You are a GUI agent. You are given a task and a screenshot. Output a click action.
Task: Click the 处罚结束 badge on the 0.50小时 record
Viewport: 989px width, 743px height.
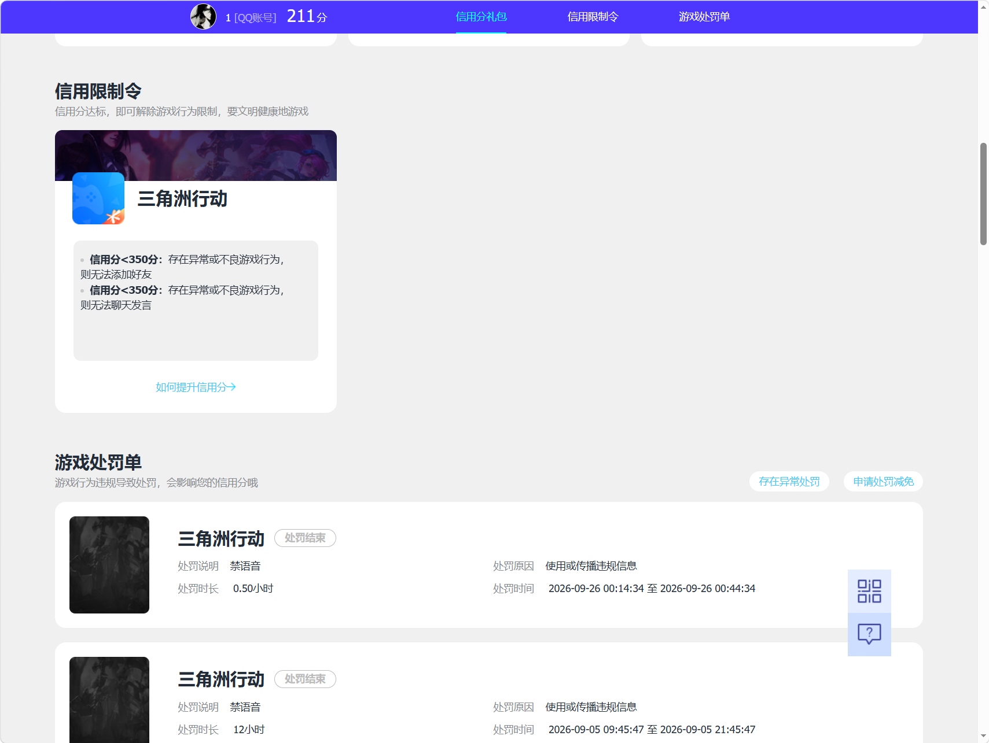[x=305, y=538]
